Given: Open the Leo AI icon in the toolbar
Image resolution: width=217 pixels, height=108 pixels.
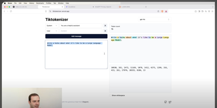Looking at the screenshot, I should (x=206, y=11).
